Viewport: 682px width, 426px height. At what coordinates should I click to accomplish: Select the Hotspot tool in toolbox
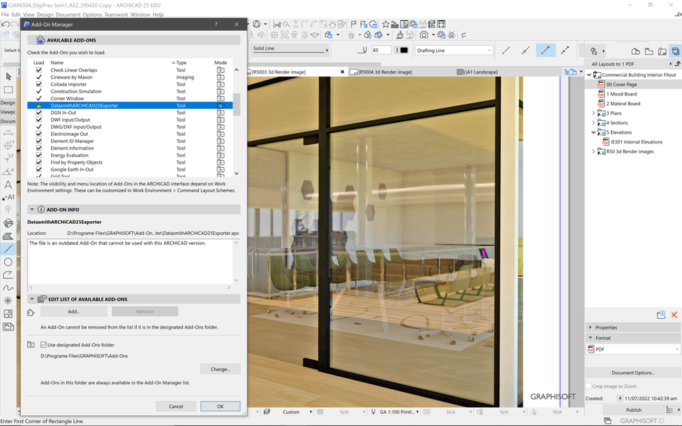coord(8,300)
